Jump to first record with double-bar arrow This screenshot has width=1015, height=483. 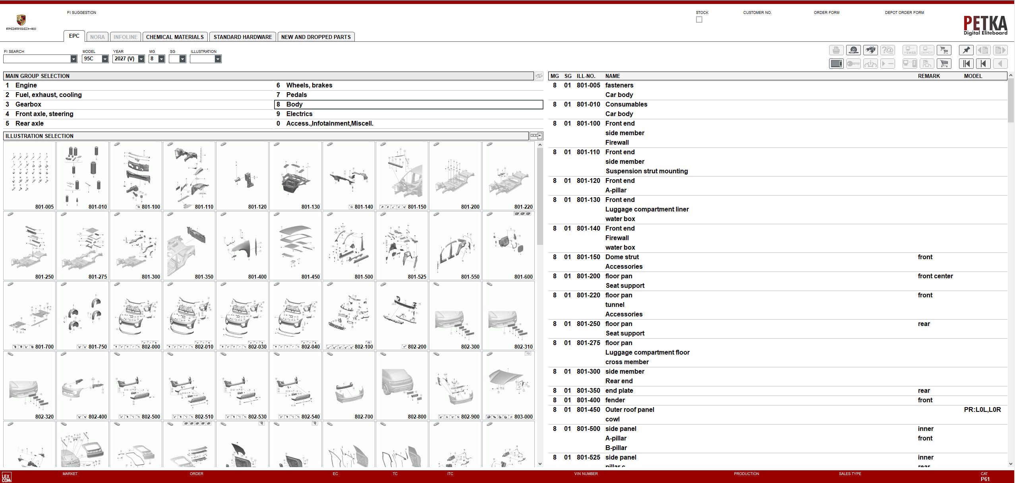(x=966, y=64)
